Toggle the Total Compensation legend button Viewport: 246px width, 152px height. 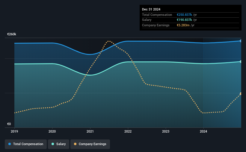(x=26, y=144)
